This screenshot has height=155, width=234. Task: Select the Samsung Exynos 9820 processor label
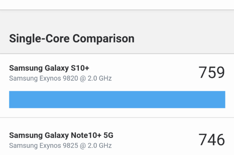pyautogui.click(x=60, y=79)
